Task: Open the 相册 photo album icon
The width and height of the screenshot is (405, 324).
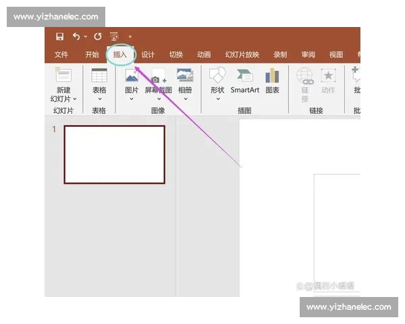Action: pos(184,76)
